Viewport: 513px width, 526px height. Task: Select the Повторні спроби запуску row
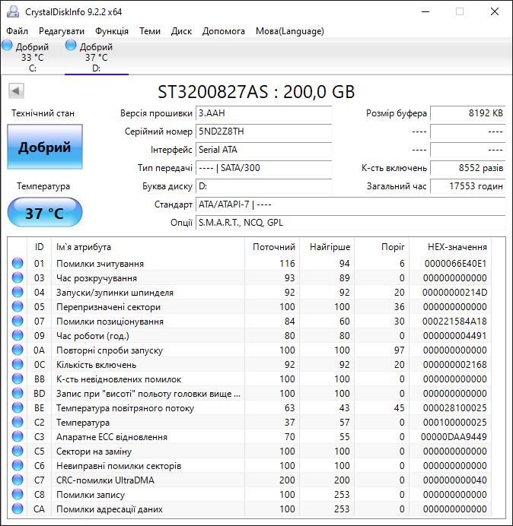250,350
